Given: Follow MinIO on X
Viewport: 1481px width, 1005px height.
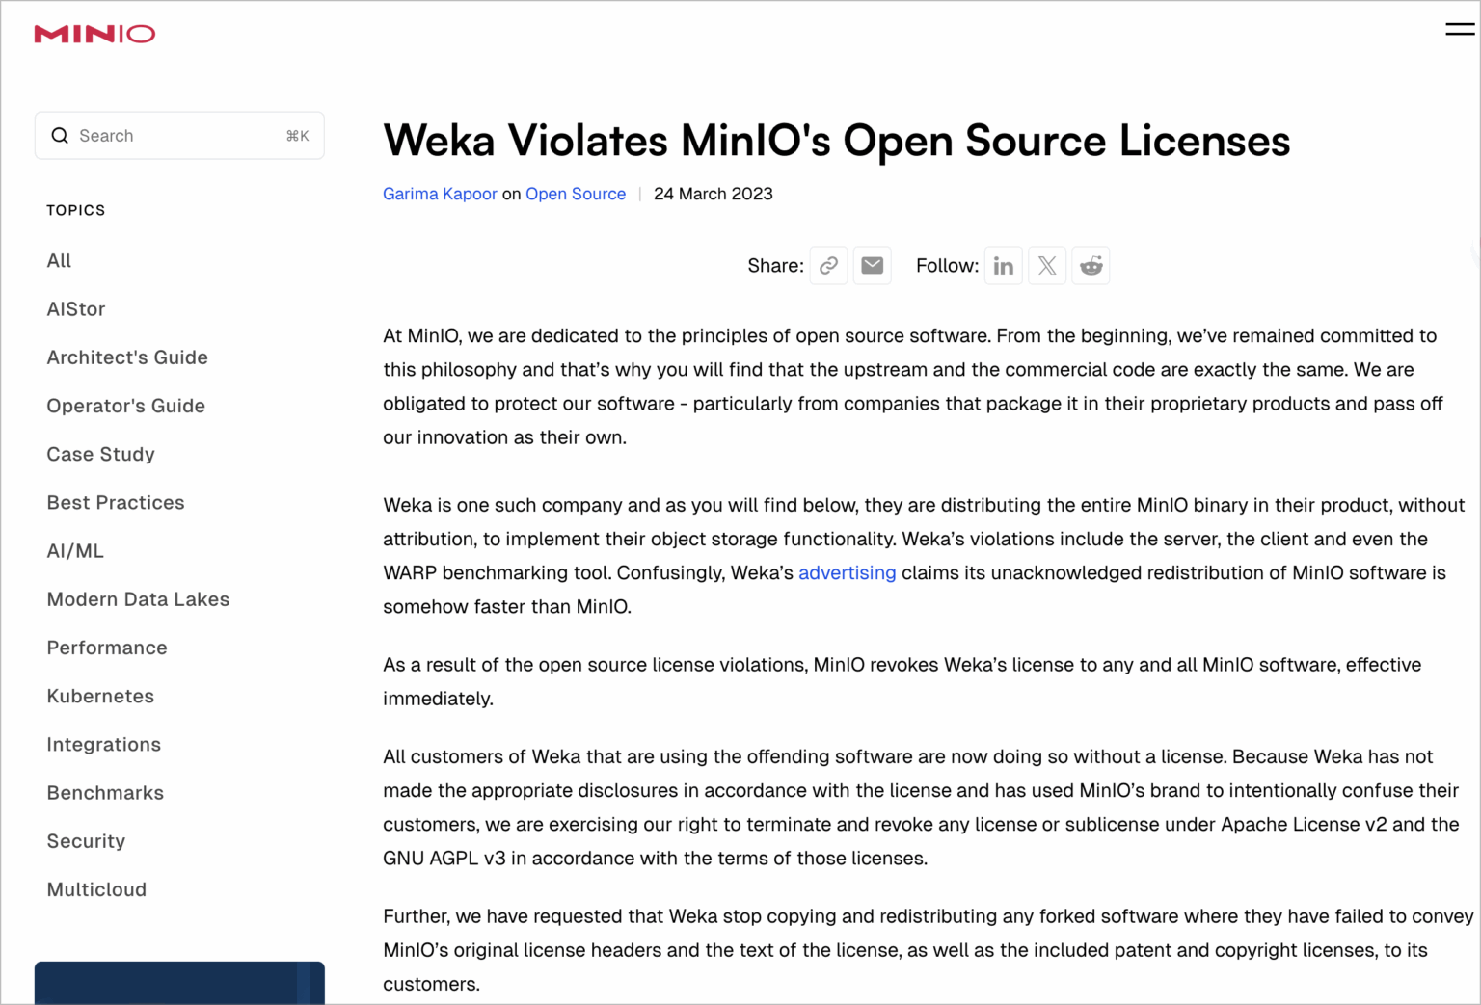Looking at the screenshot, I should click(1047, 265).
